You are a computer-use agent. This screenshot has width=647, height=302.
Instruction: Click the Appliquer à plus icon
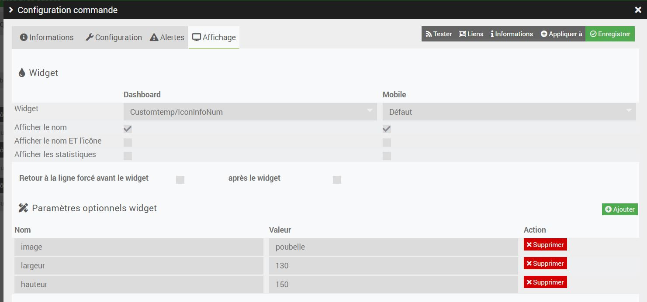(x=544, y=34)
